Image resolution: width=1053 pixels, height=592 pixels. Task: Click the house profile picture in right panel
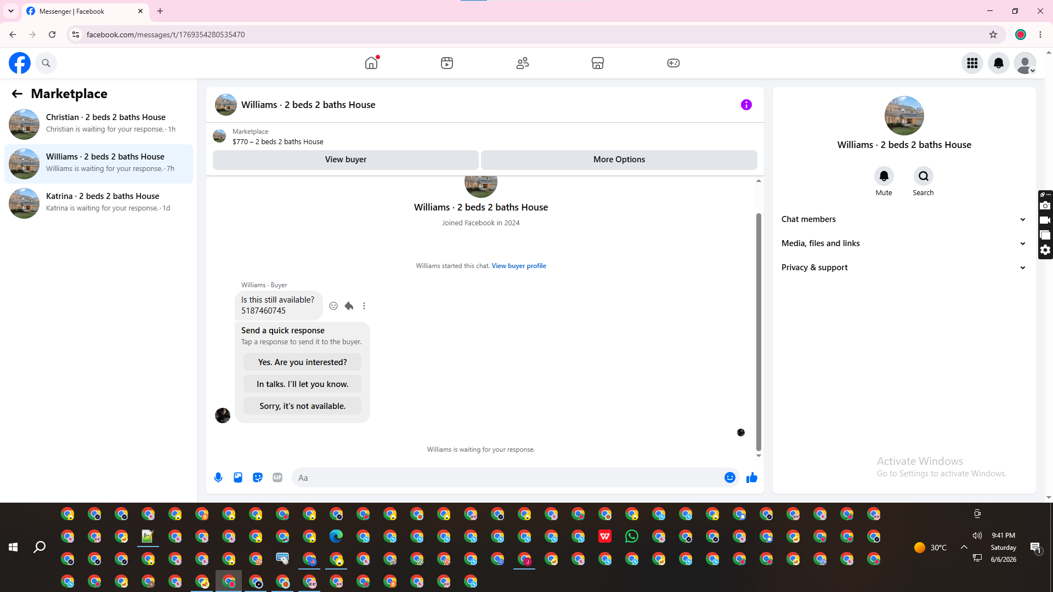(x=904, y=116)
